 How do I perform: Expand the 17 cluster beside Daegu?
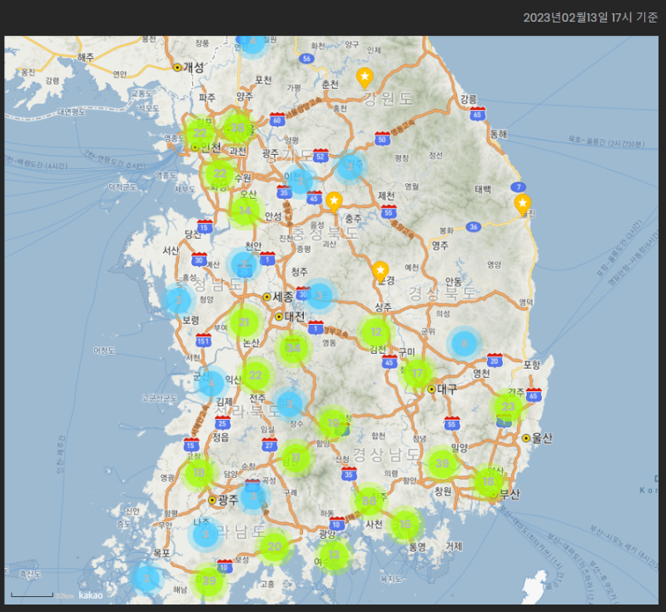tap(418, 373)
